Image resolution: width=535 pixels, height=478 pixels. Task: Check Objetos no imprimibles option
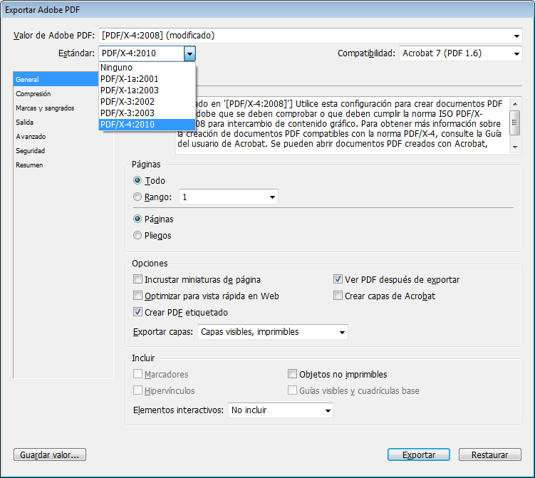[292, 374]
